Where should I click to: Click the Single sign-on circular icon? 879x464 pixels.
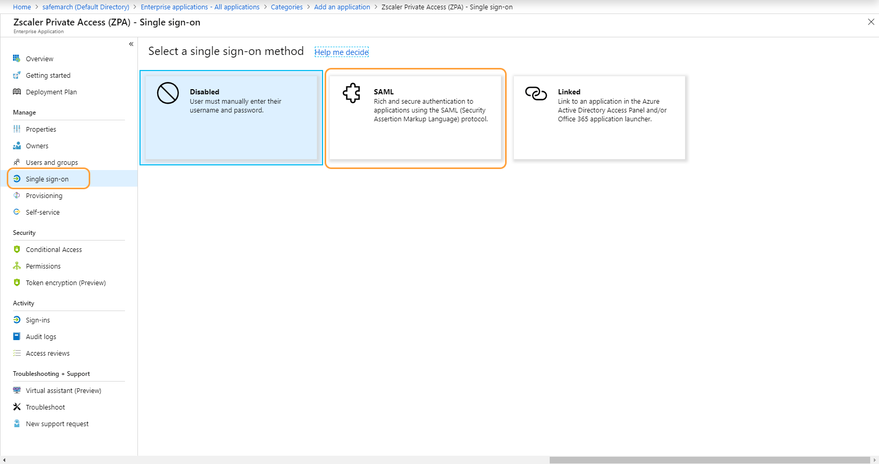click(x=17, y=179)
